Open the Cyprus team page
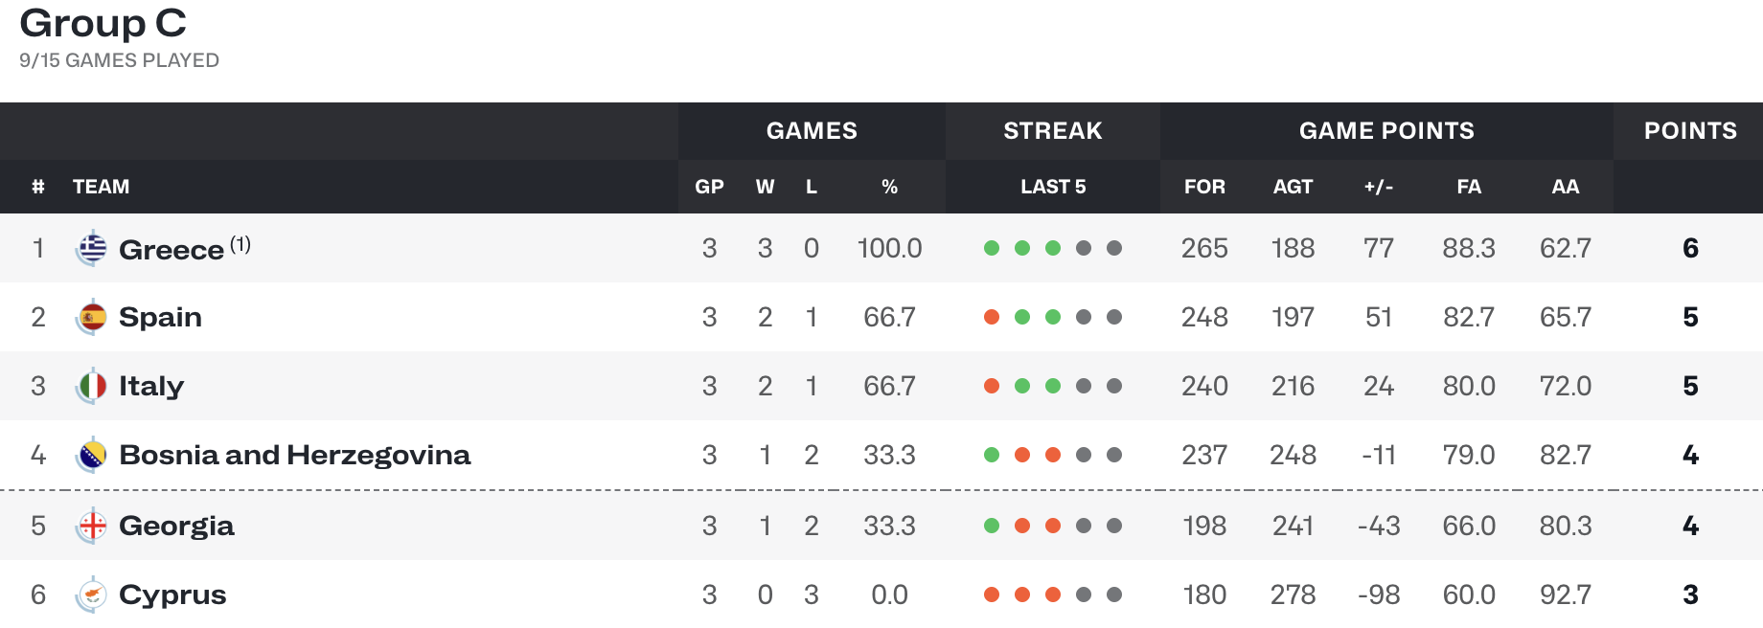The width and height of the screenshot is (1763, 628). (x=172, y=594)
